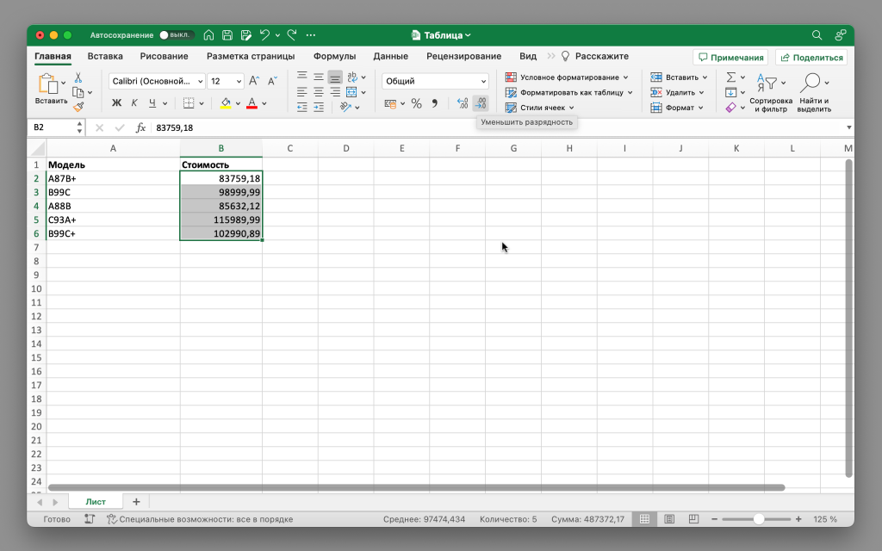882x551 pixels.
Task: Click the Home icon in the title bar
Action: pos(208,34)
